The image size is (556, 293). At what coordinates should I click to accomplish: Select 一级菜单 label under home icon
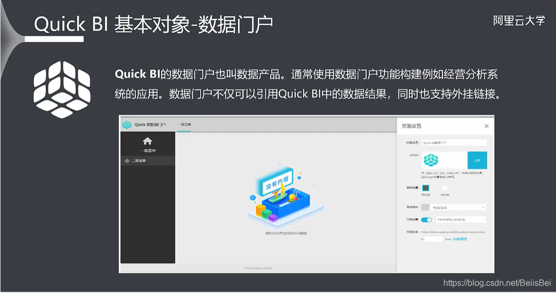147,151
